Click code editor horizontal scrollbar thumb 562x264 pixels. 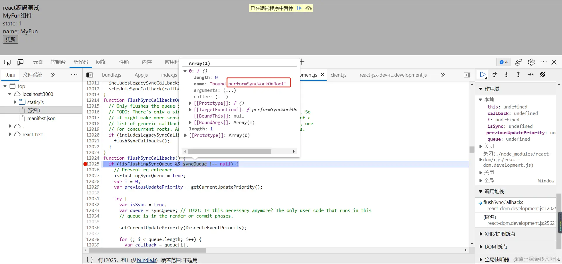(x=147, y=250)
